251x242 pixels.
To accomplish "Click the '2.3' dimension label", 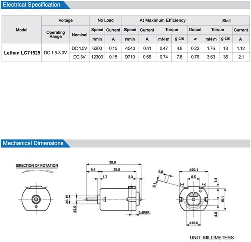I will [130, 177].
